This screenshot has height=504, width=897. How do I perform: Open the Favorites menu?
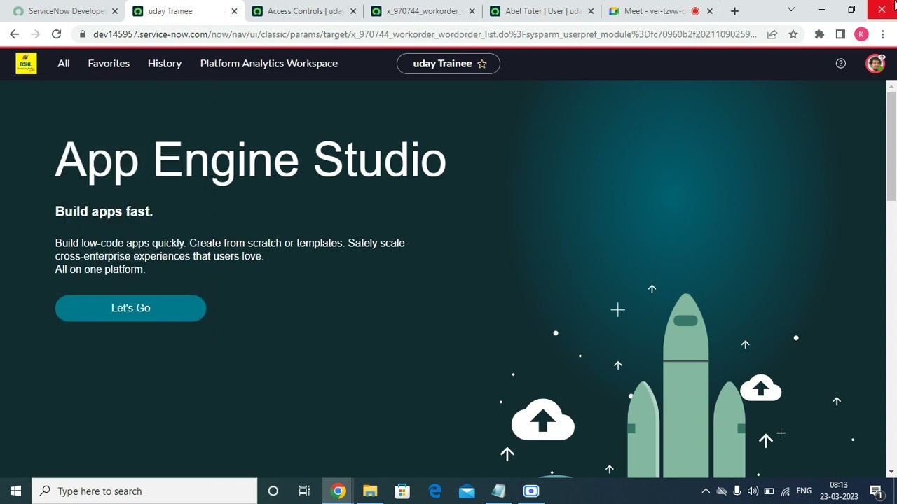coord(109,64)
